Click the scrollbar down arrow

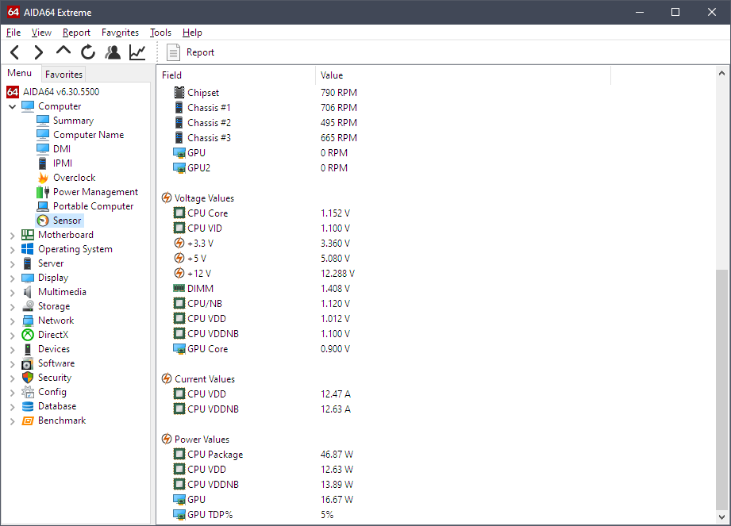[x=721, y=517]
